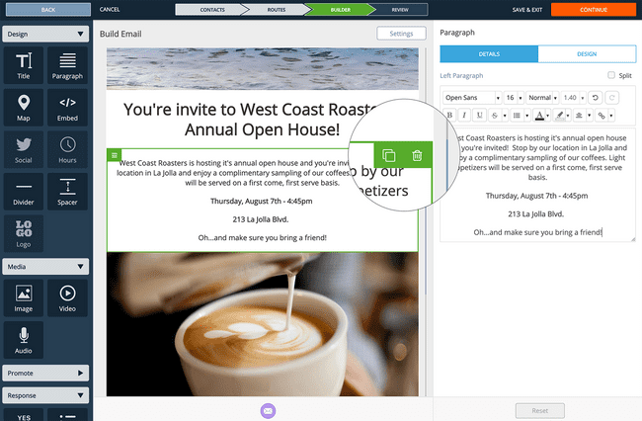The height and width of the screenshot is (421, 642).
Task: Insert a Divider block
Action: (24, 192)
